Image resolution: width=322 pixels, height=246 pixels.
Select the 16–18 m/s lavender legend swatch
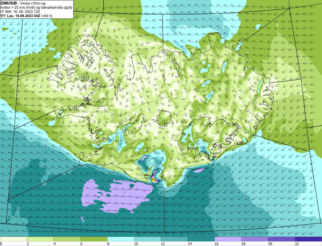[x=228, y=239]
